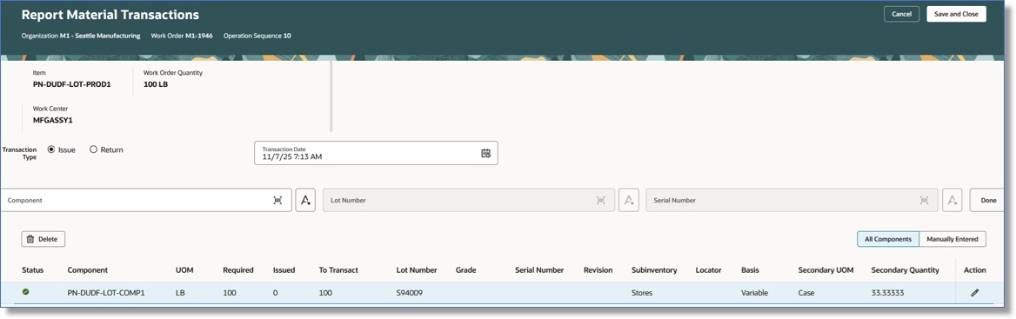Click Save and Close

click(956, 14)
